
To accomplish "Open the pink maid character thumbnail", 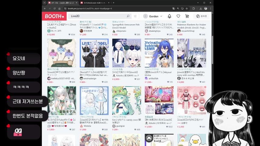I will click(x=192, y=100).
